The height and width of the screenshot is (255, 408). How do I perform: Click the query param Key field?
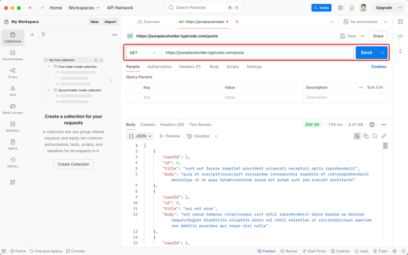pos(181,97)
